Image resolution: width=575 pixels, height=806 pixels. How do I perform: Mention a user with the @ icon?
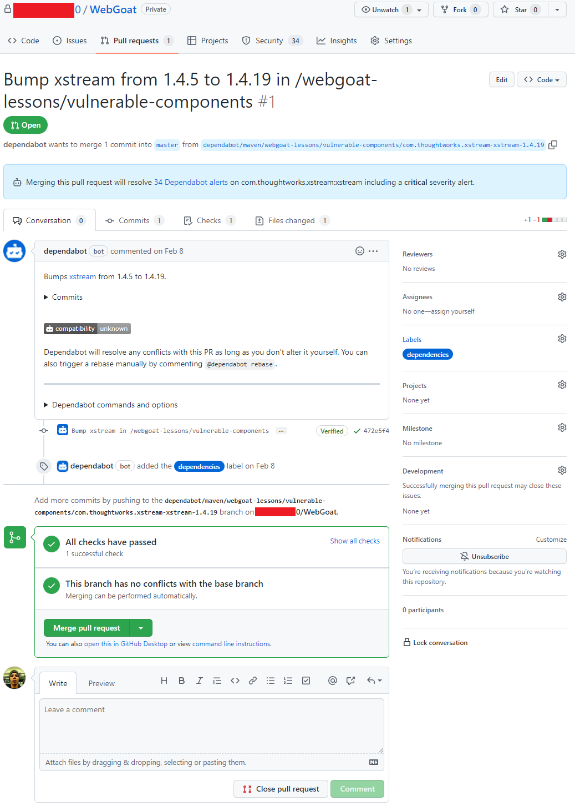click(333, 681)
